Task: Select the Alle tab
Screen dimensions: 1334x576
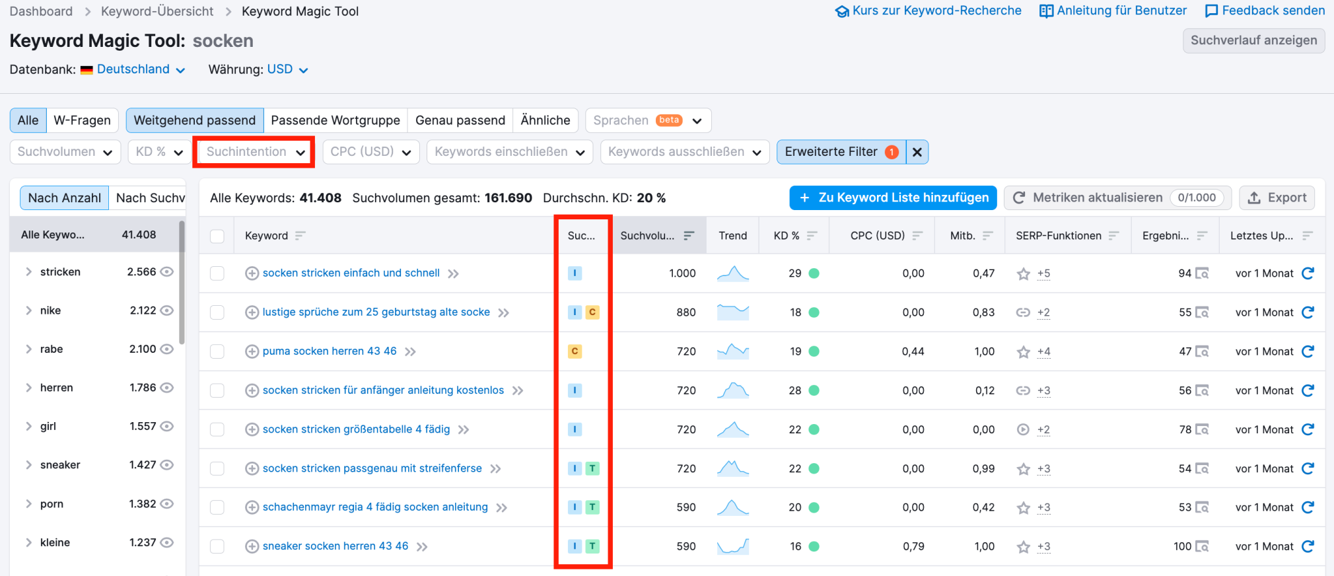Action: [x=28, y=120]
